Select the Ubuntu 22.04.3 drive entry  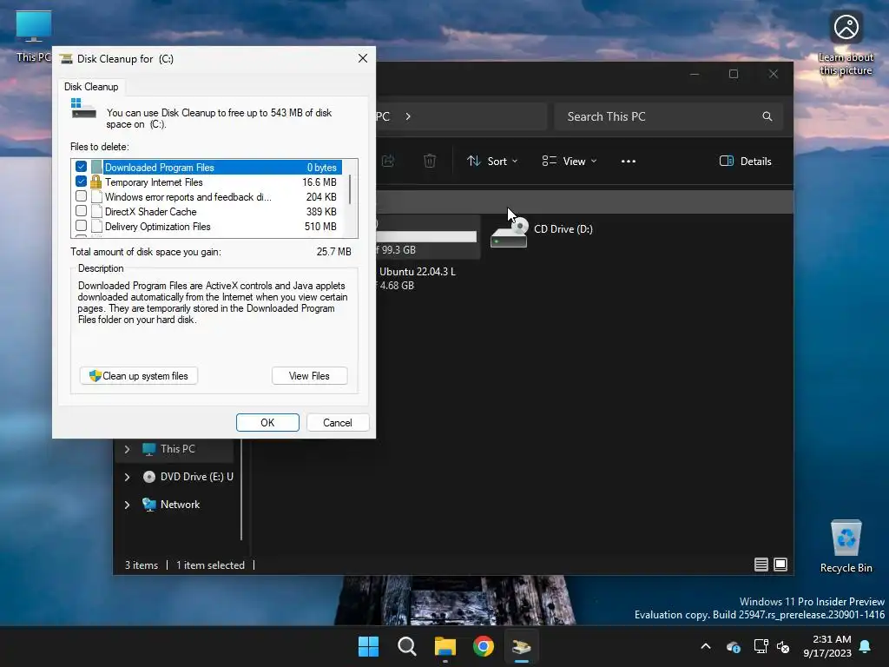(416, 279)
